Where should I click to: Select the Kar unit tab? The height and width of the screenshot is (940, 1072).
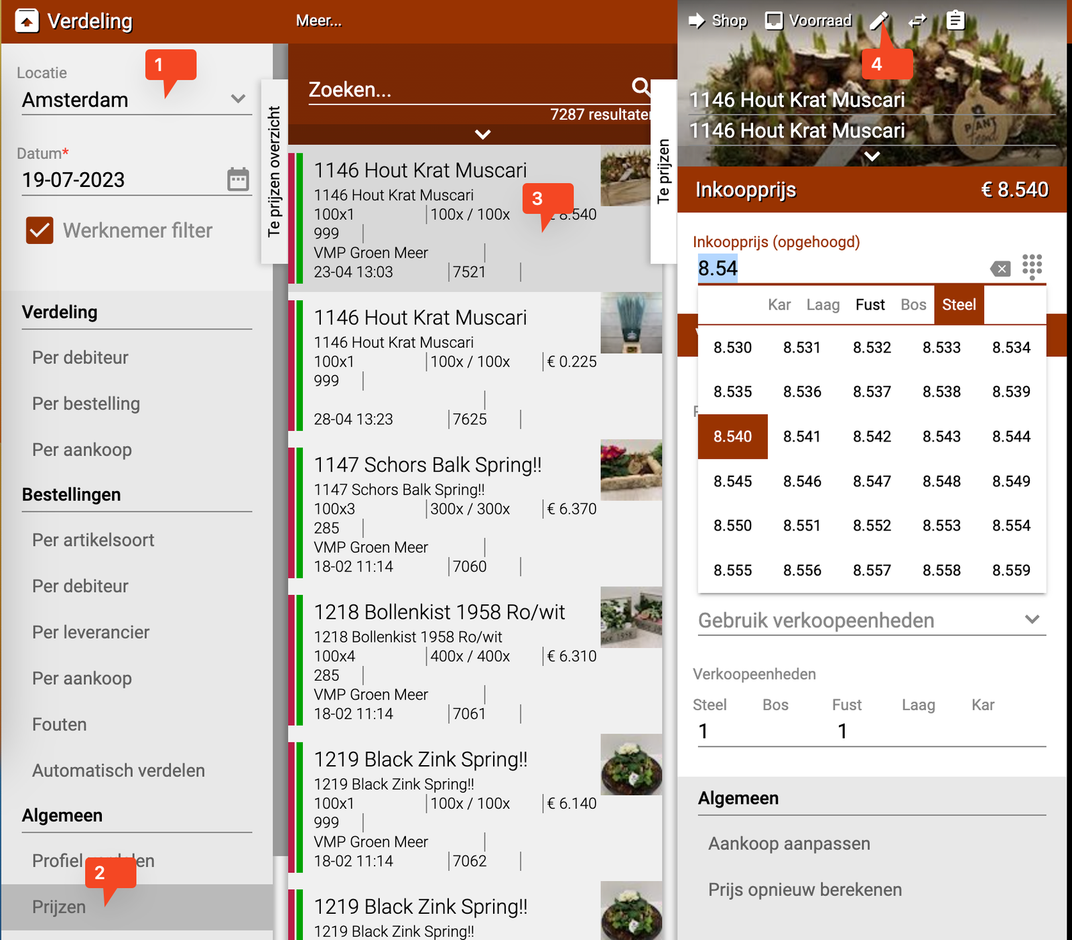click(779, 305)
